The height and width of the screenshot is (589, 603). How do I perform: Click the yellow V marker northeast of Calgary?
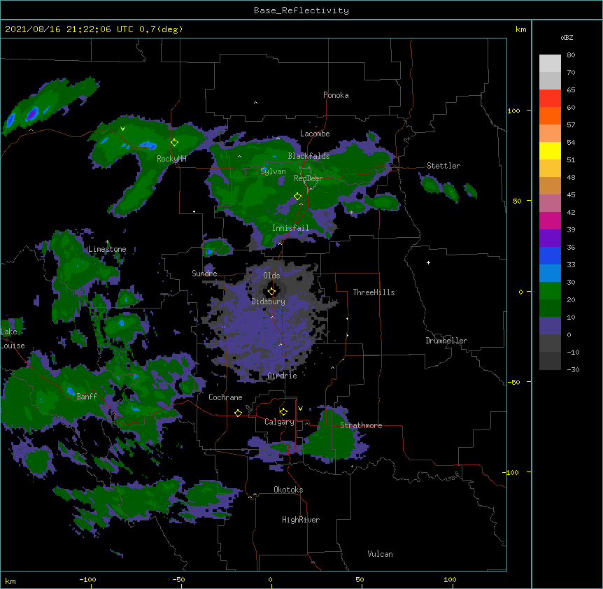(x=300, y=409)
